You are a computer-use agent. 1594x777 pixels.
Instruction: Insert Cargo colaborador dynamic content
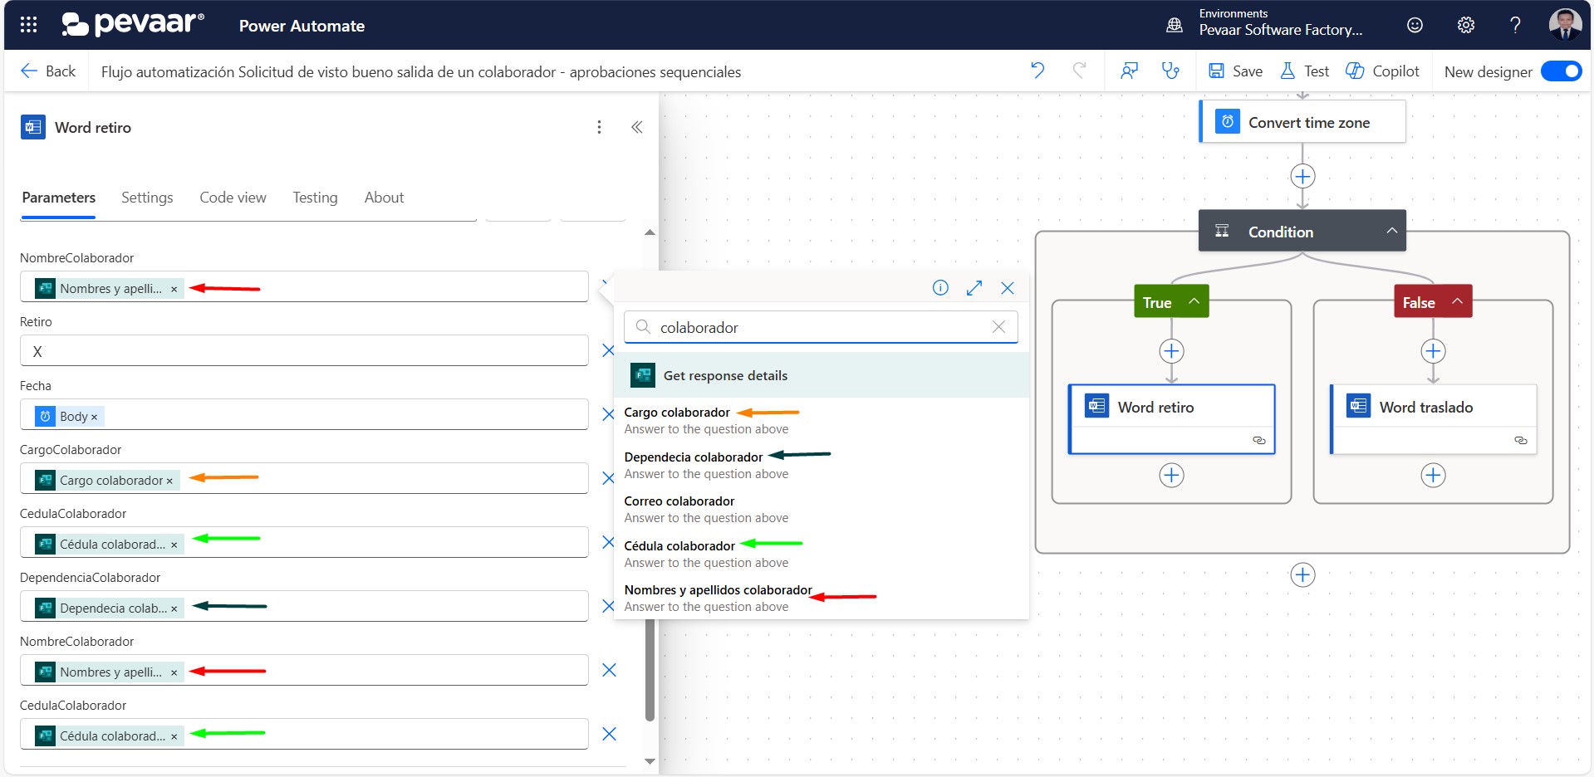[x=822, y=420]
